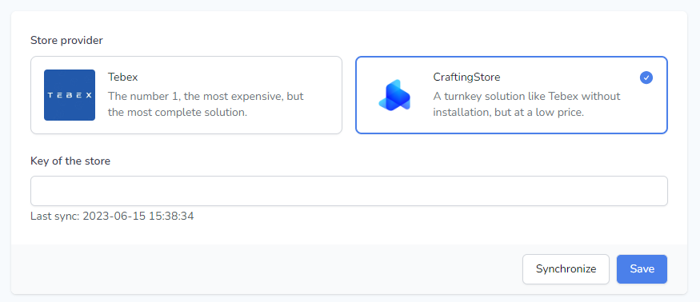Click the blue triangle of CraftingStore logo

point(398,95)
